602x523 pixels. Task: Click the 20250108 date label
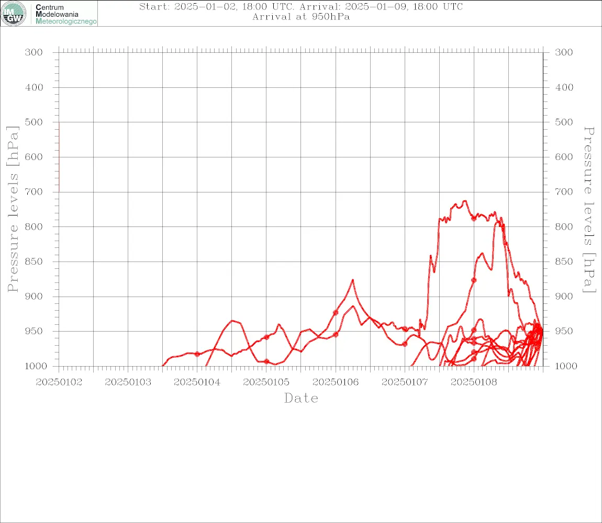[474, 382]
